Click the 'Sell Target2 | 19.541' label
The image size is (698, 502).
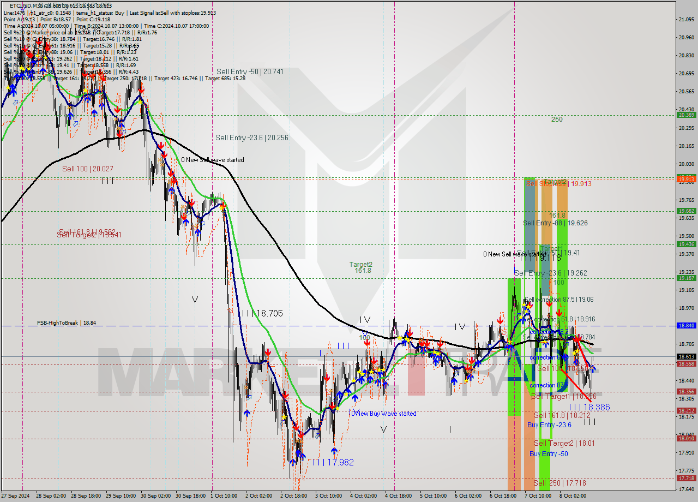pos(89,235)
